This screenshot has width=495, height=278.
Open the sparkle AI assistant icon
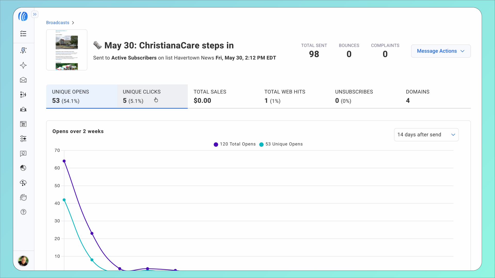pos(23,65)
